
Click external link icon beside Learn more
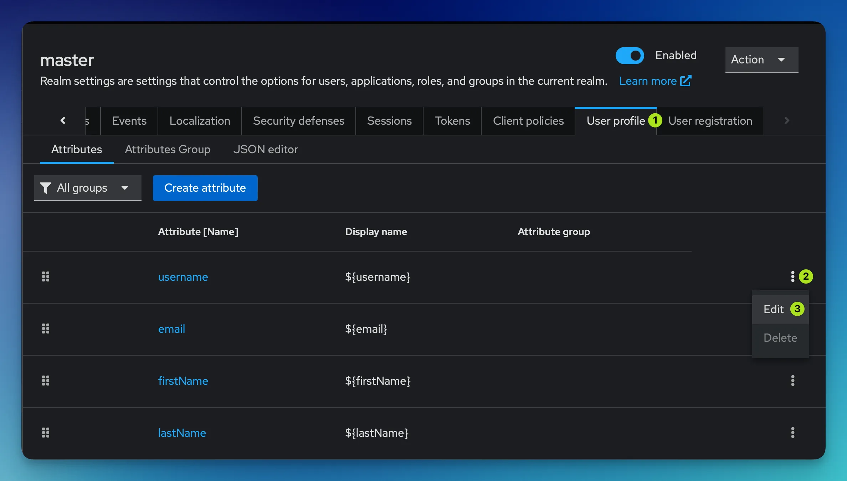click(x=686, y=81)
